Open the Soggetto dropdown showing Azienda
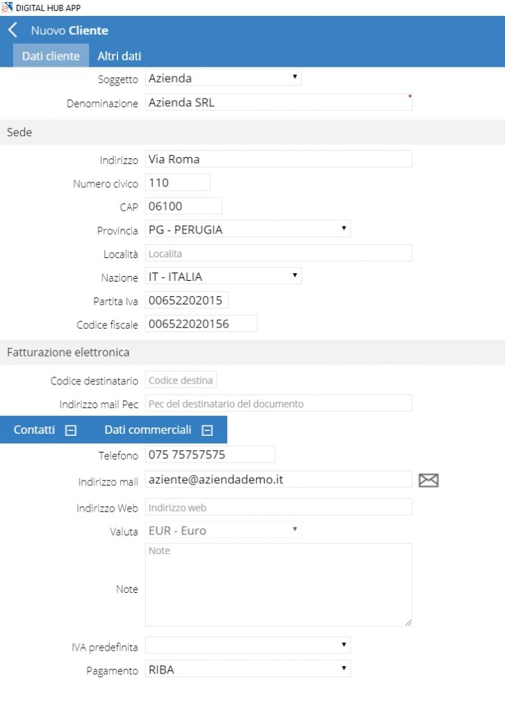The image size is (505, 716). coord(223,78)
